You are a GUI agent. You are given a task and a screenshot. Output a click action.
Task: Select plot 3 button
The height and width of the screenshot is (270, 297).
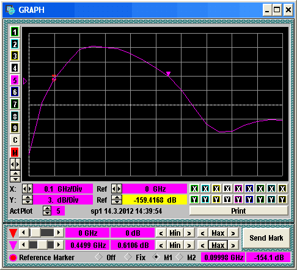(x=15, y=56)
